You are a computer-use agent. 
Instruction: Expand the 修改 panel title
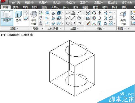coord(101,29)
